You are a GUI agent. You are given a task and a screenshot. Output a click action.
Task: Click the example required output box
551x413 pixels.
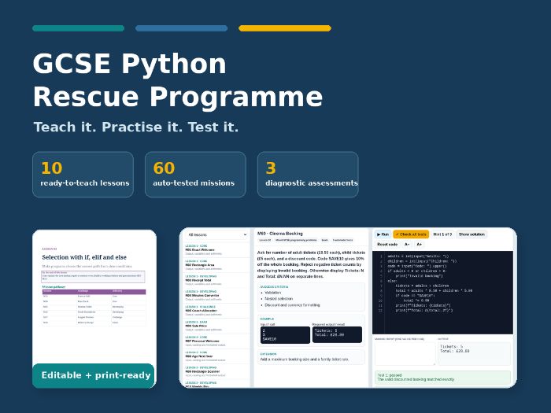tap(337, 334)
